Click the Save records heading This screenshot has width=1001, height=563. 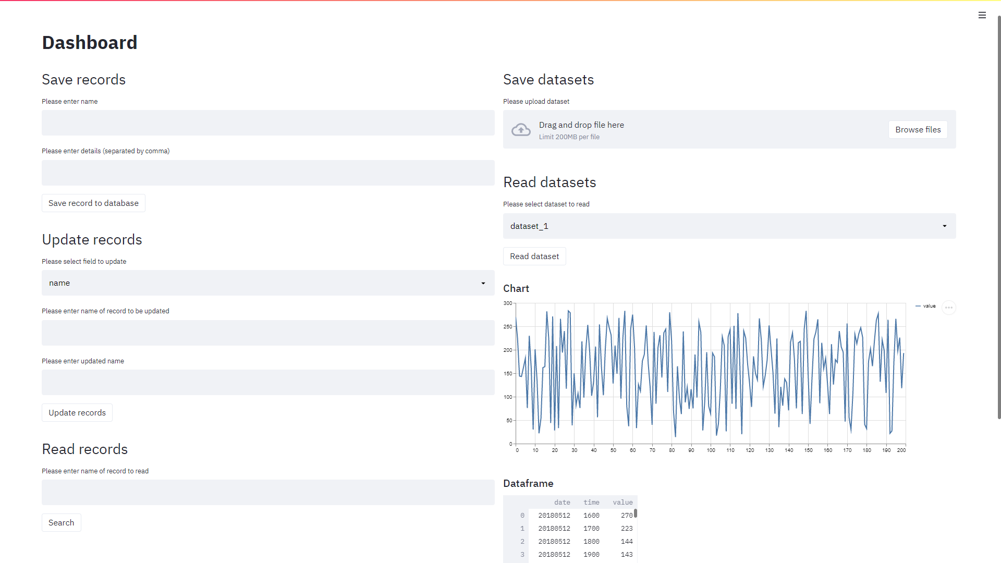click(x=84, y=80)
